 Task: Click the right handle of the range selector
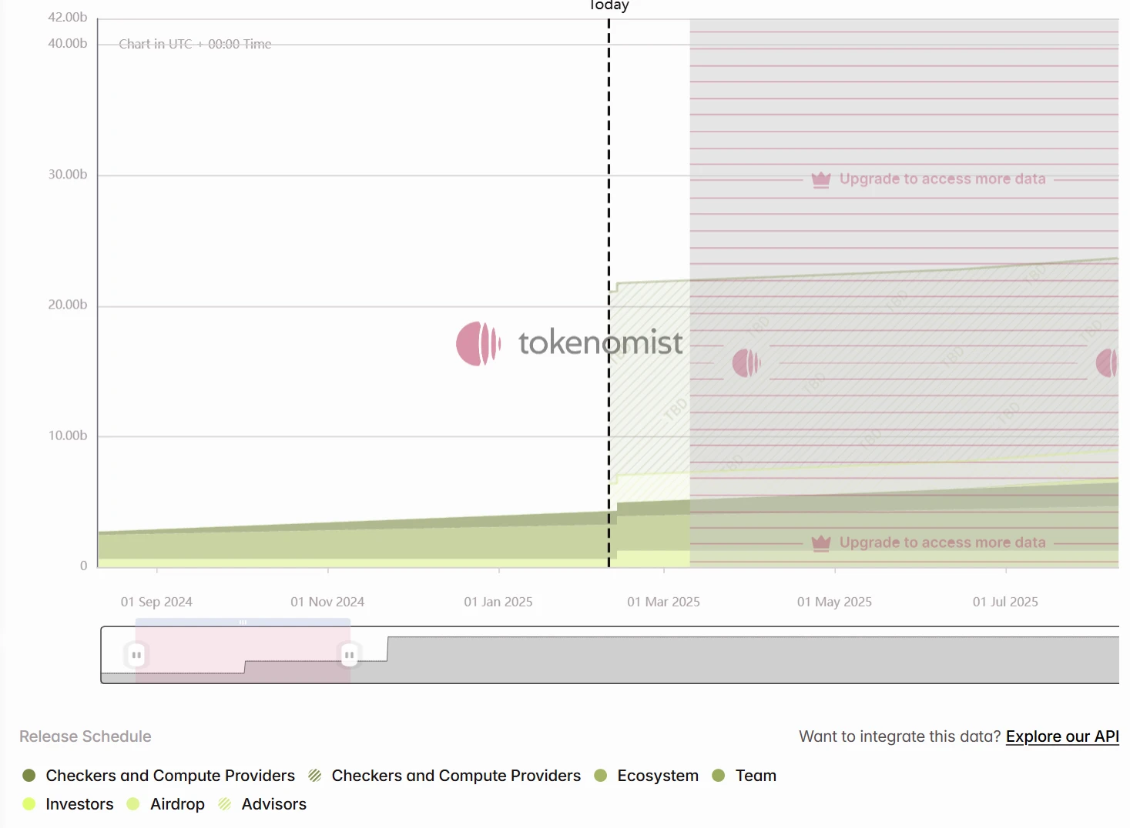349,655
